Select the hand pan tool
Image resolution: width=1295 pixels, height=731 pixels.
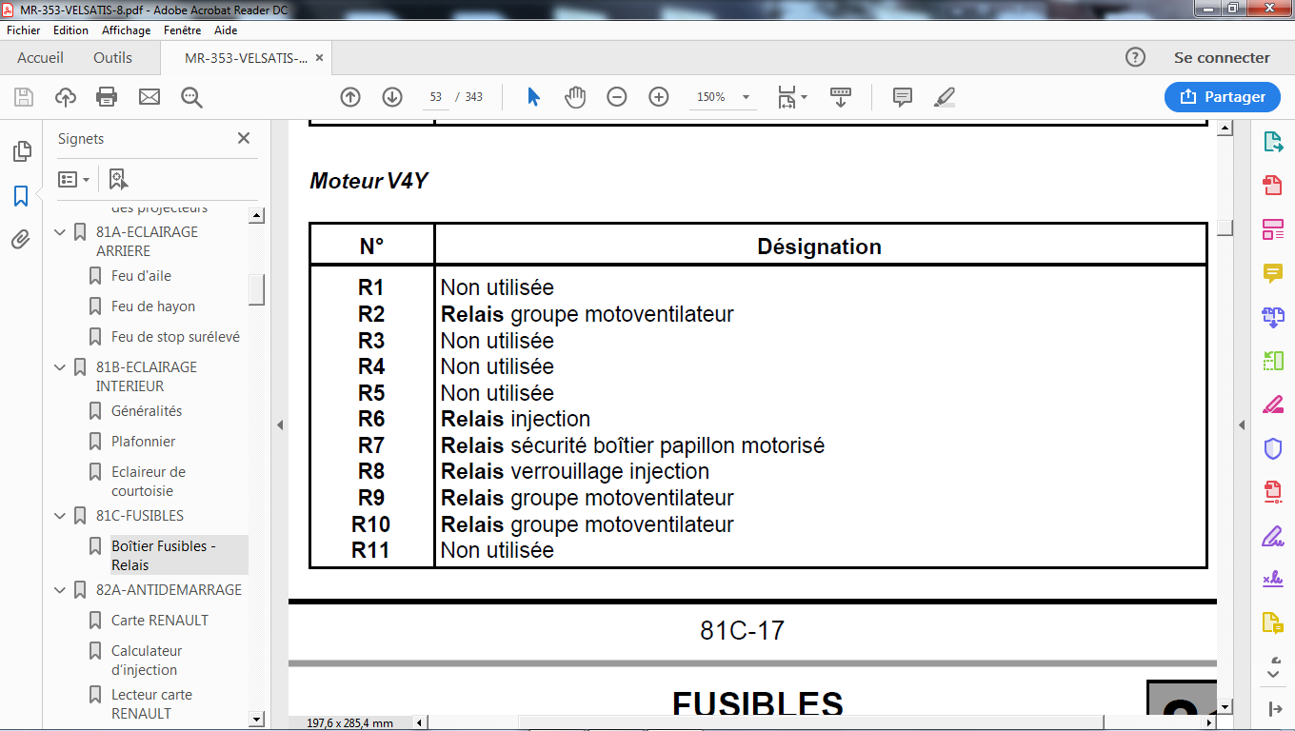pos(575,97)
